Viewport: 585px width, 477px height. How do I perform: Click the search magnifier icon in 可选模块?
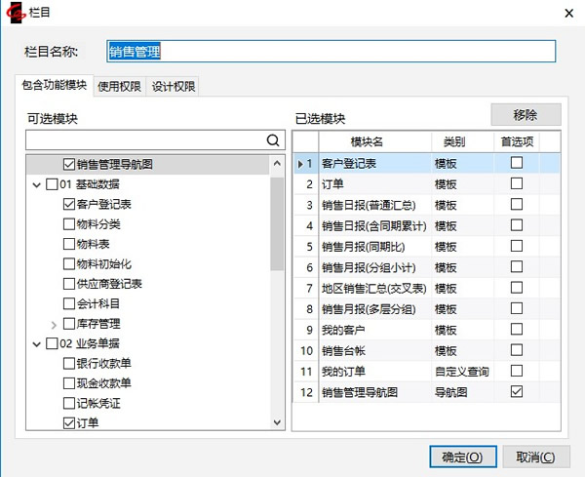pyautogui.click(x=273, y=141)
